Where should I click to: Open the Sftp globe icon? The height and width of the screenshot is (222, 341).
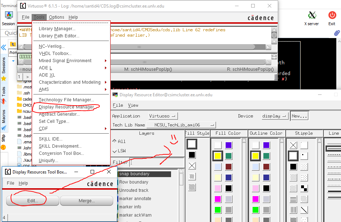3,147
